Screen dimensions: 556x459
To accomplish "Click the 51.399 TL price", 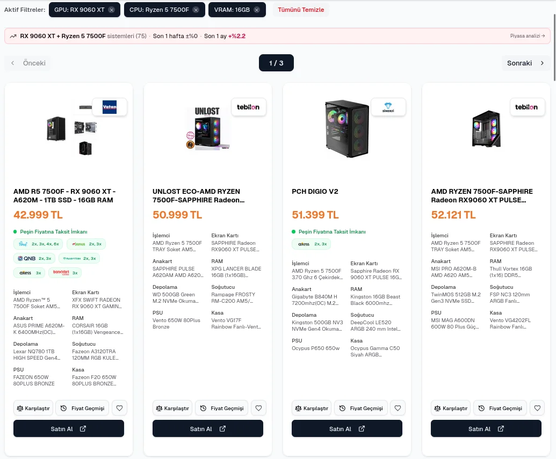I will click(315, 215).
